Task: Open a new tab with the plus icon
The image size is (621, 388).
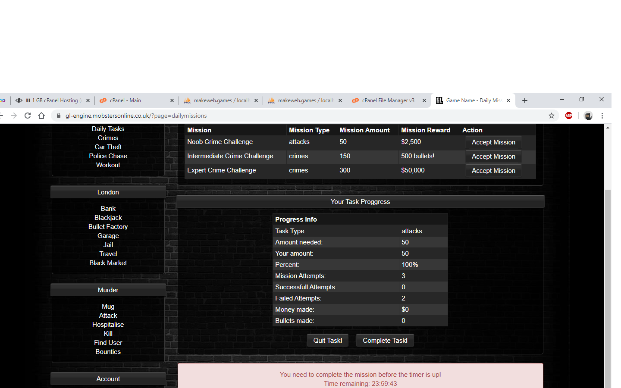Action: (524, 100)
